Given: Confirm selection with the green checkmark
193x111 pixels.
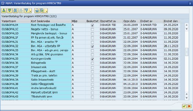Looking at the screenshot, I should (184, 106).
